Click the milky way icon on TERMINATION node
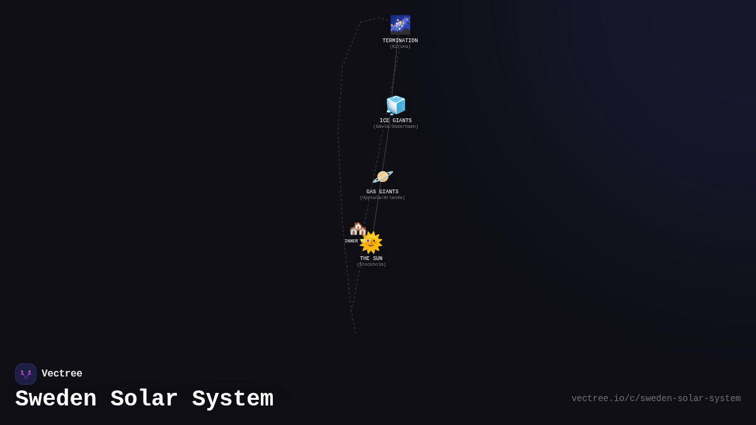756x425 pixels. point(400,25)
